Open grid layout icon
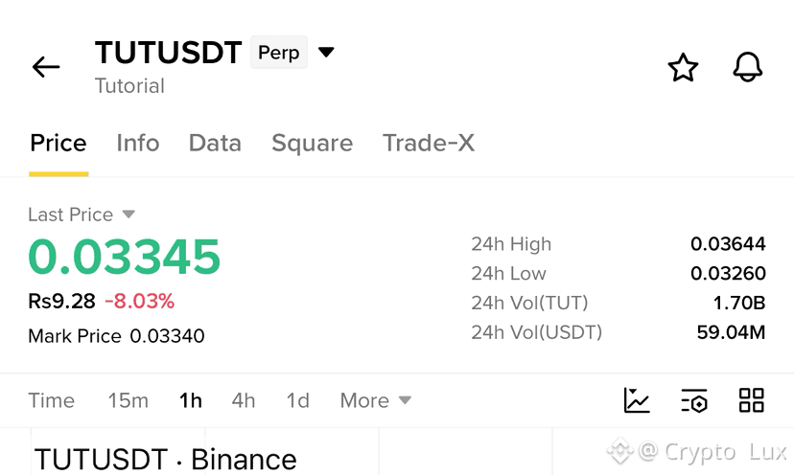Image resolution: width=794 pixels, height=475 pixels. click(752, 400)
